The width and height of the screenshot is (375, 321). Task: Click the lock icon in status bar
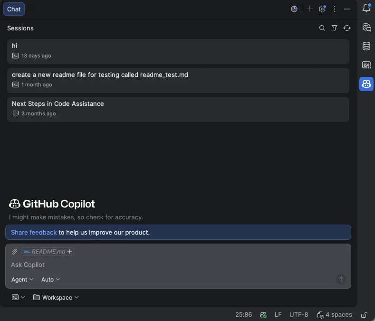pos(364,315)
